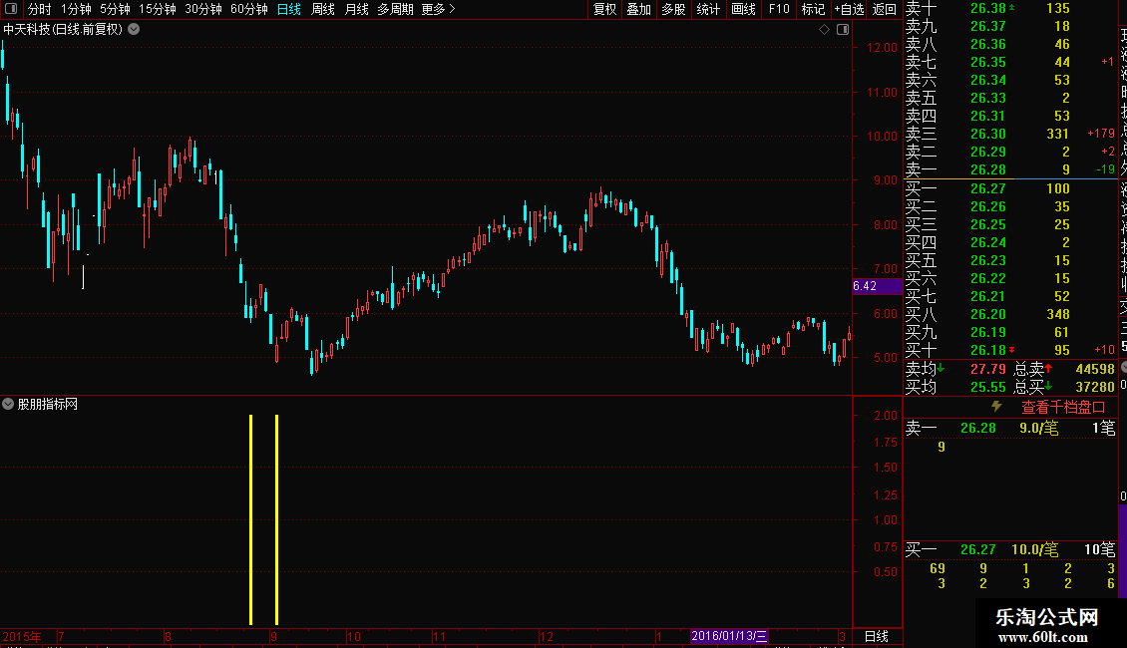Click the 6.42 price marker on the axis
This screenshot has width=1127, height=648.
point(877,286)
